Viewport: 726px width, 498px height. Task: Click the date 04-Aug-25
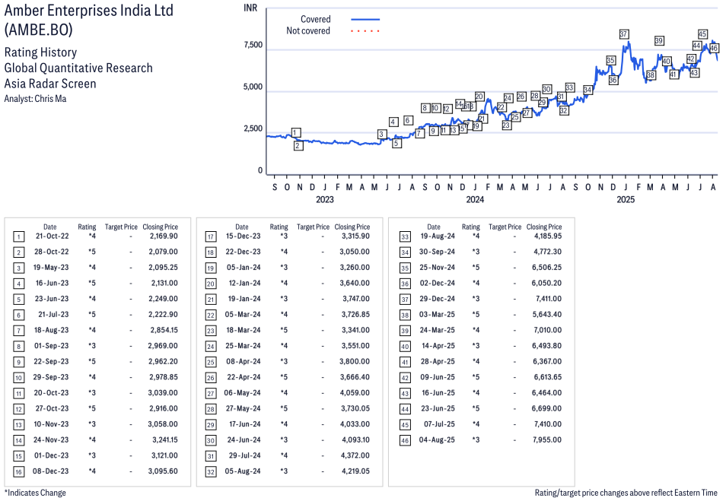pyautogui.click(x=437, y=439)
